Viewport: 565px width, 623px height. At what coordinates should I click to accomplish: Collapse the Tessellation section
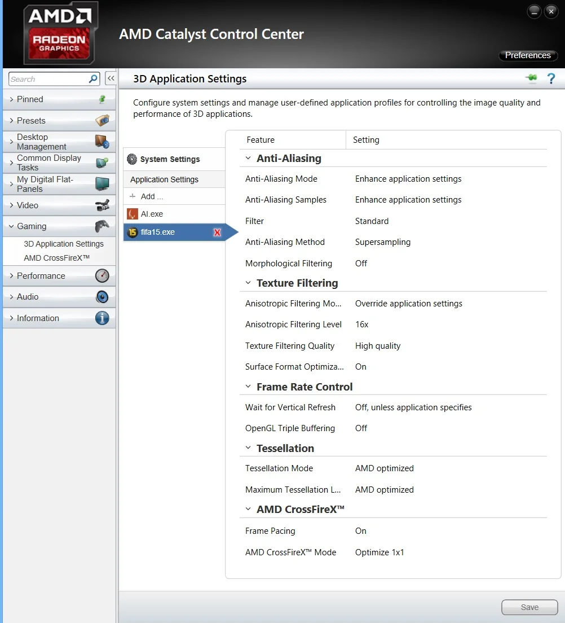(x=248, y=448)
